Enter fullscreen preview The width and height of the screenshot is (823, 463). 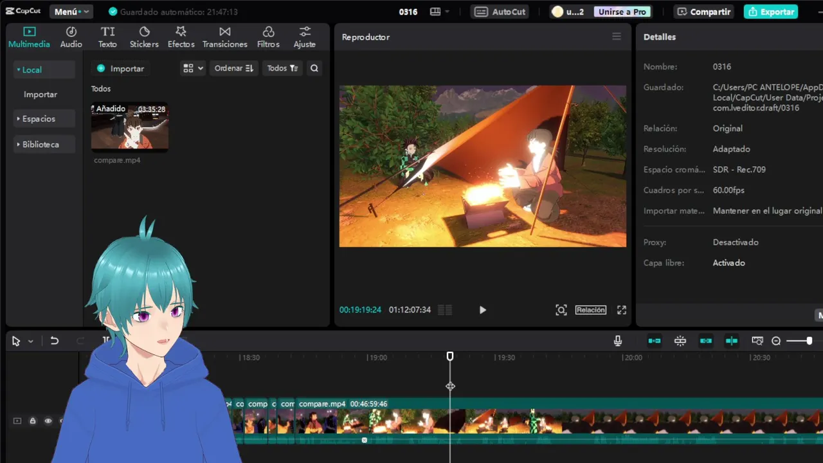click(622, 310)
